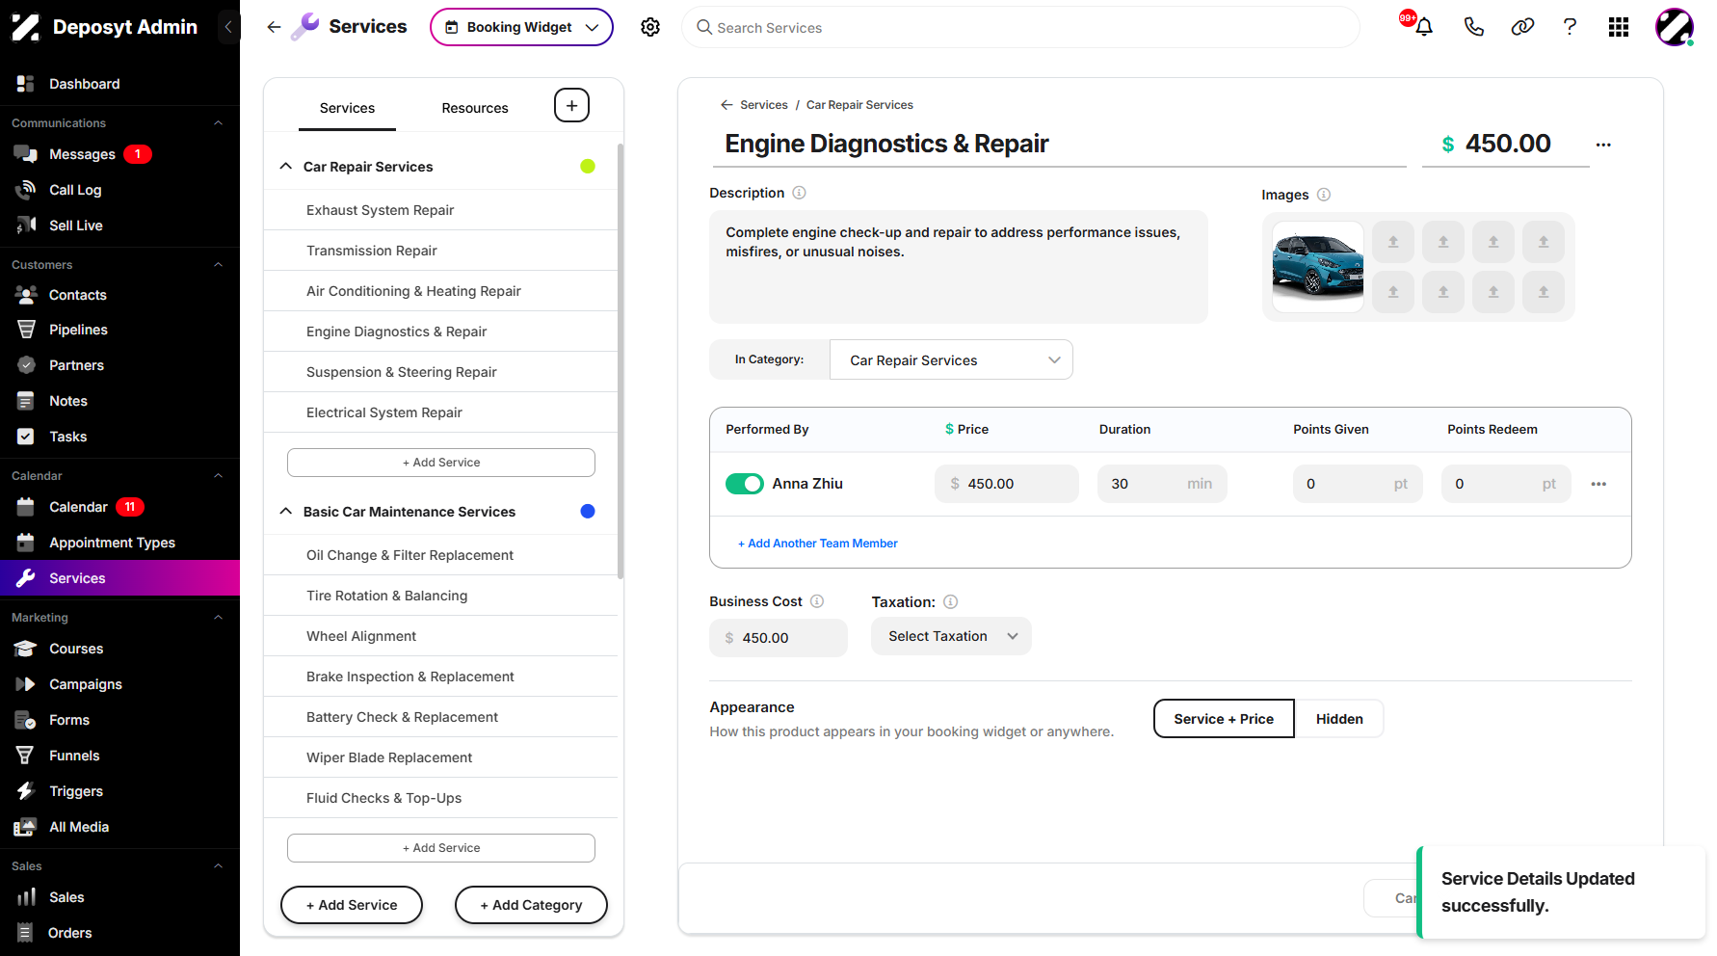Open the notifications bell

point(1423,27)
